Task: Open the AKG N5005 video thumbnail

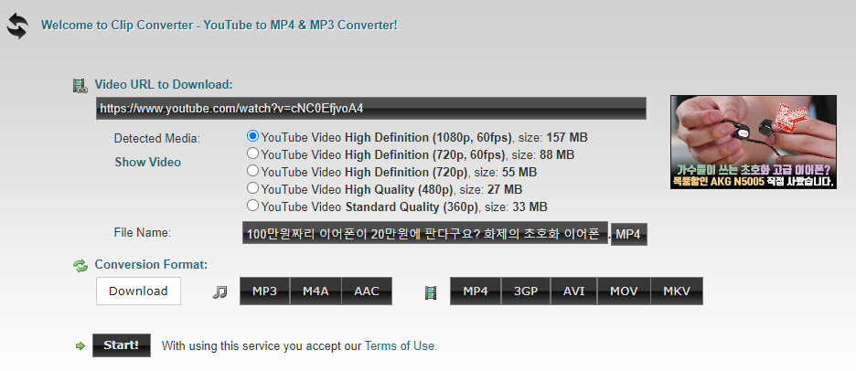Action: click(x=754, y=142)
